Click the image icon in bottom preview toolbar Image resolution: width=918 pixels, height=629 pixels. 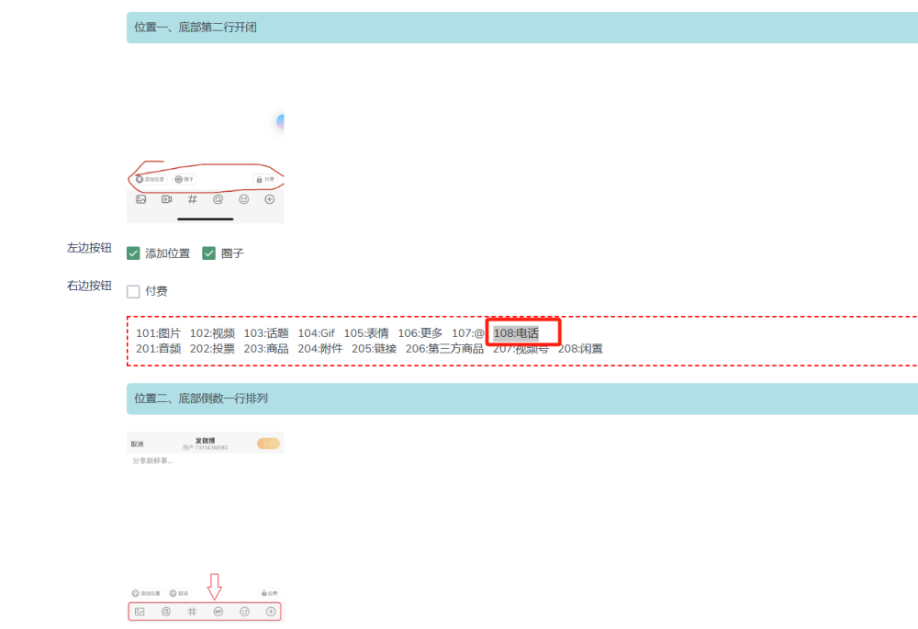(x=140, y=612)
